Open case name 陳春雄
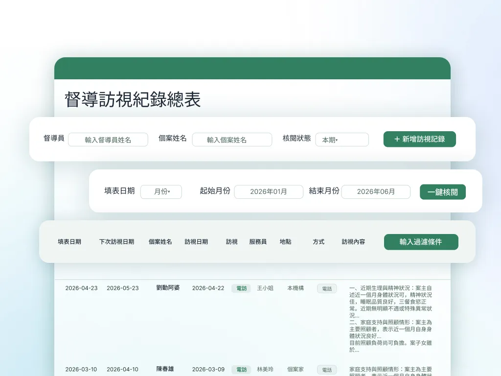501x376 pixels. pyautogui.click(x=165, y=369)
